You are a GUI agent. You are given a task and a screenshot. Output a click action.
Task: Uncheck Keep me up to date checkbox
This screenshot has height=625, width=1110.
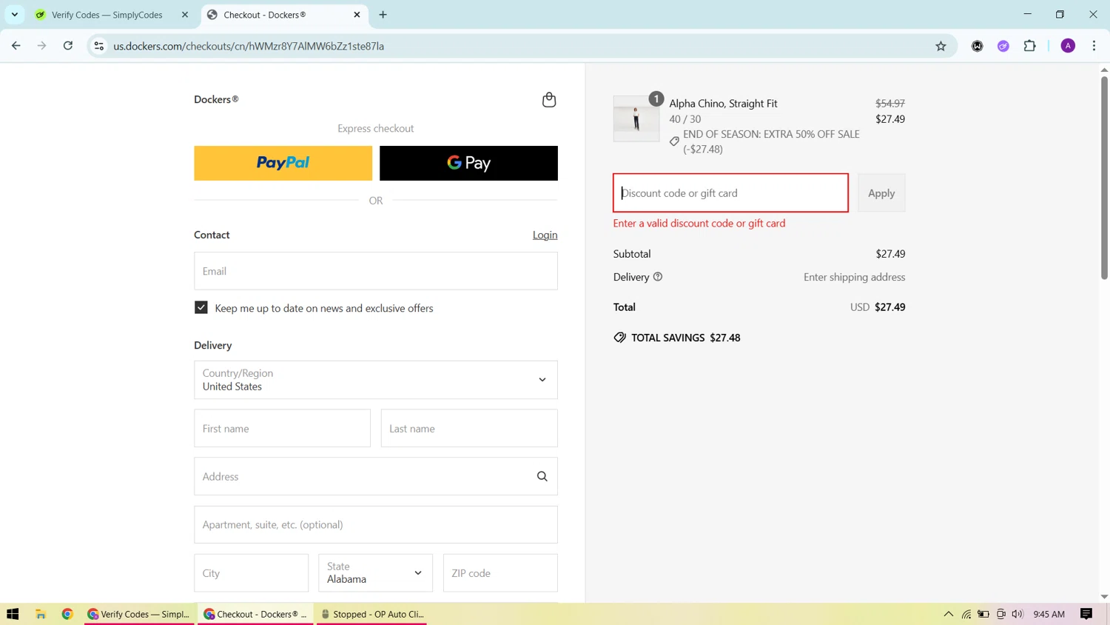(x=201, y=307)
